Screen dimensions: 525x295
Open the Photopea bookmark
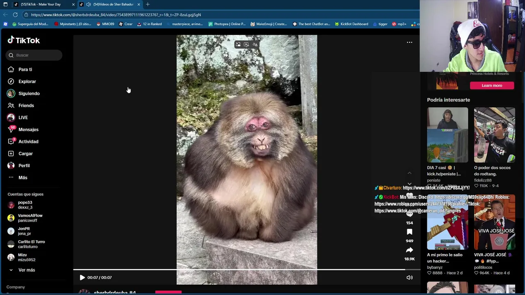227,24
